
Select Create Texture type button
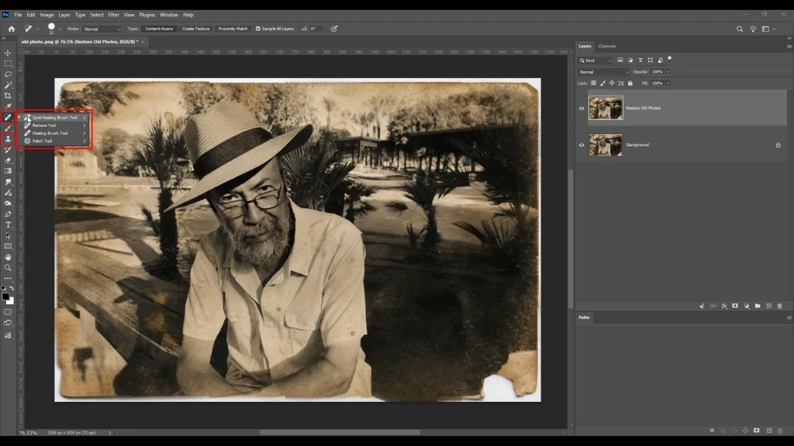click(x=195, y=29)
